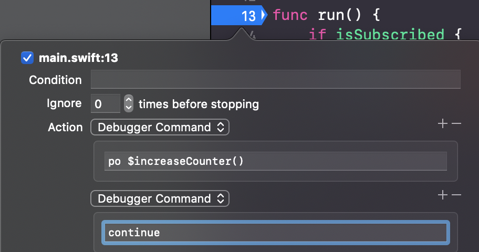Increment ignore count with stepper up arrow

click(129, 100)
